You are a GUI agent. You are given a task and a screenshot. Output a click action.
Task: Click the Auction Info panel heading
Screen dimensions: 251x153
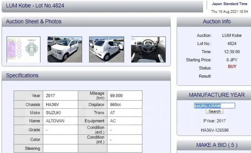pos(217,22)
